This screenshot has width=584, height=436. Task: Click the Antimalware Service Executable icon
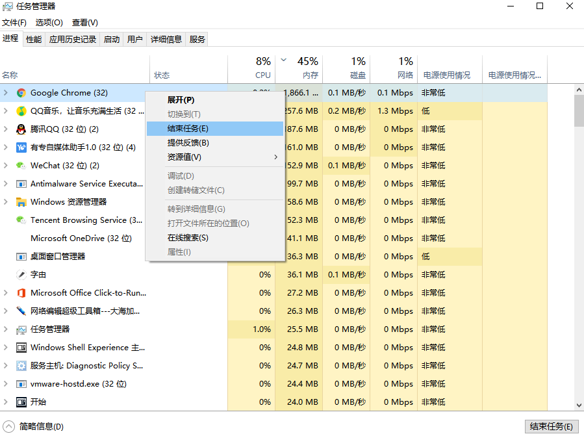[21, 184]
